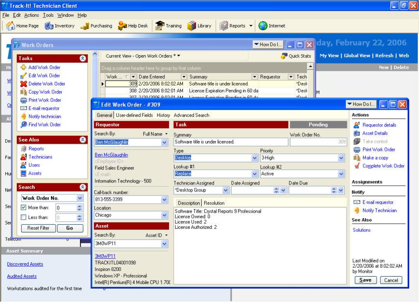Toggle the More than checkbox in Search

coord(23,207)
